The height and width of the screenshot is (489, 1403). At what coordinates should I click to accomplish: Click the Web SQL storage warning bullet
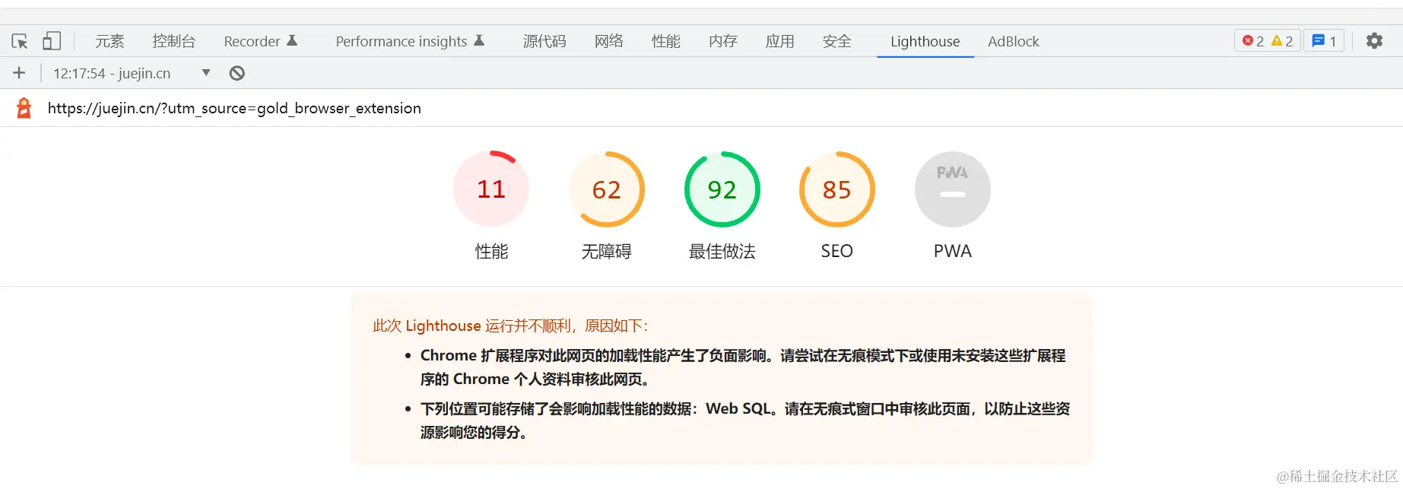click(745, 421)
